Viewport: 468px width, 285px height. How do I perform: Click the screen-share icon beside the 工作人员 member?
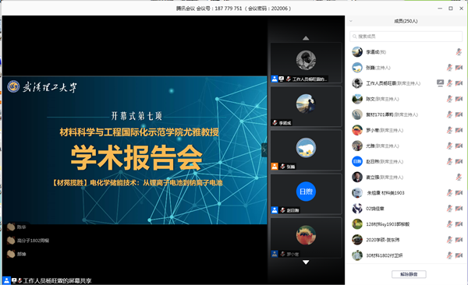coord(440,83)
